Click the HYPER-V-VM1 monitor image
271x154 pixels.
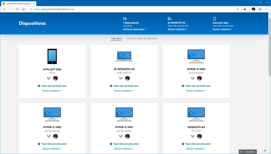pyautogui.click(x=124, y=114)
